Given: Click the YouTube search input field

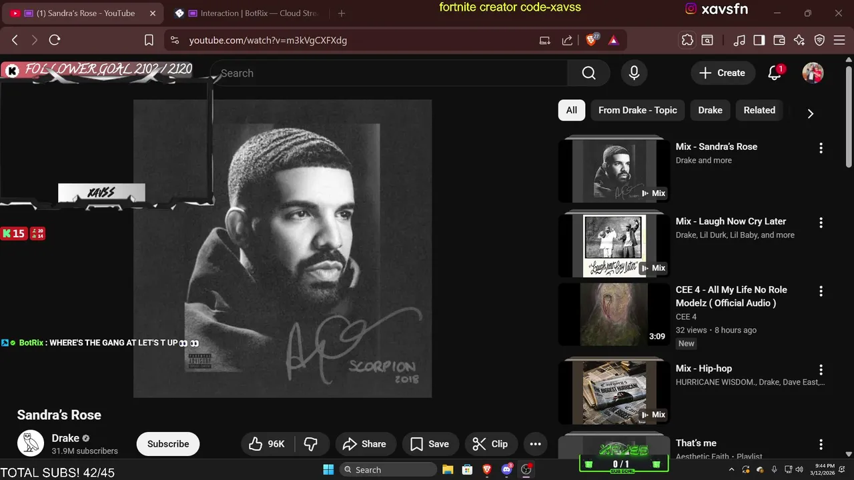Looking at the screenshot, I should pos(389,73).
